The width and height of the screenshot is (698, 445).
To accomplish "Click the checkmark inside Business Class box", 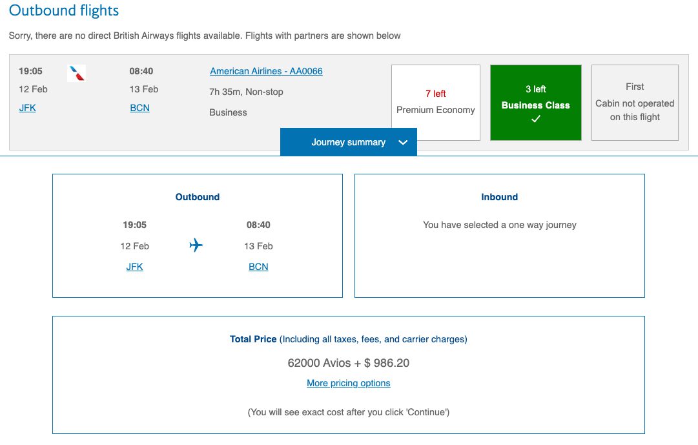I will (535, 118).
